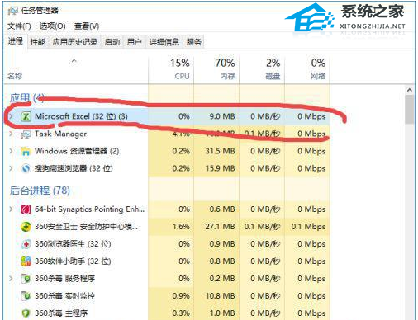Select the Microsoft Excel app icon
Viewport: 418px width, 320px height.
click(26, 116)
